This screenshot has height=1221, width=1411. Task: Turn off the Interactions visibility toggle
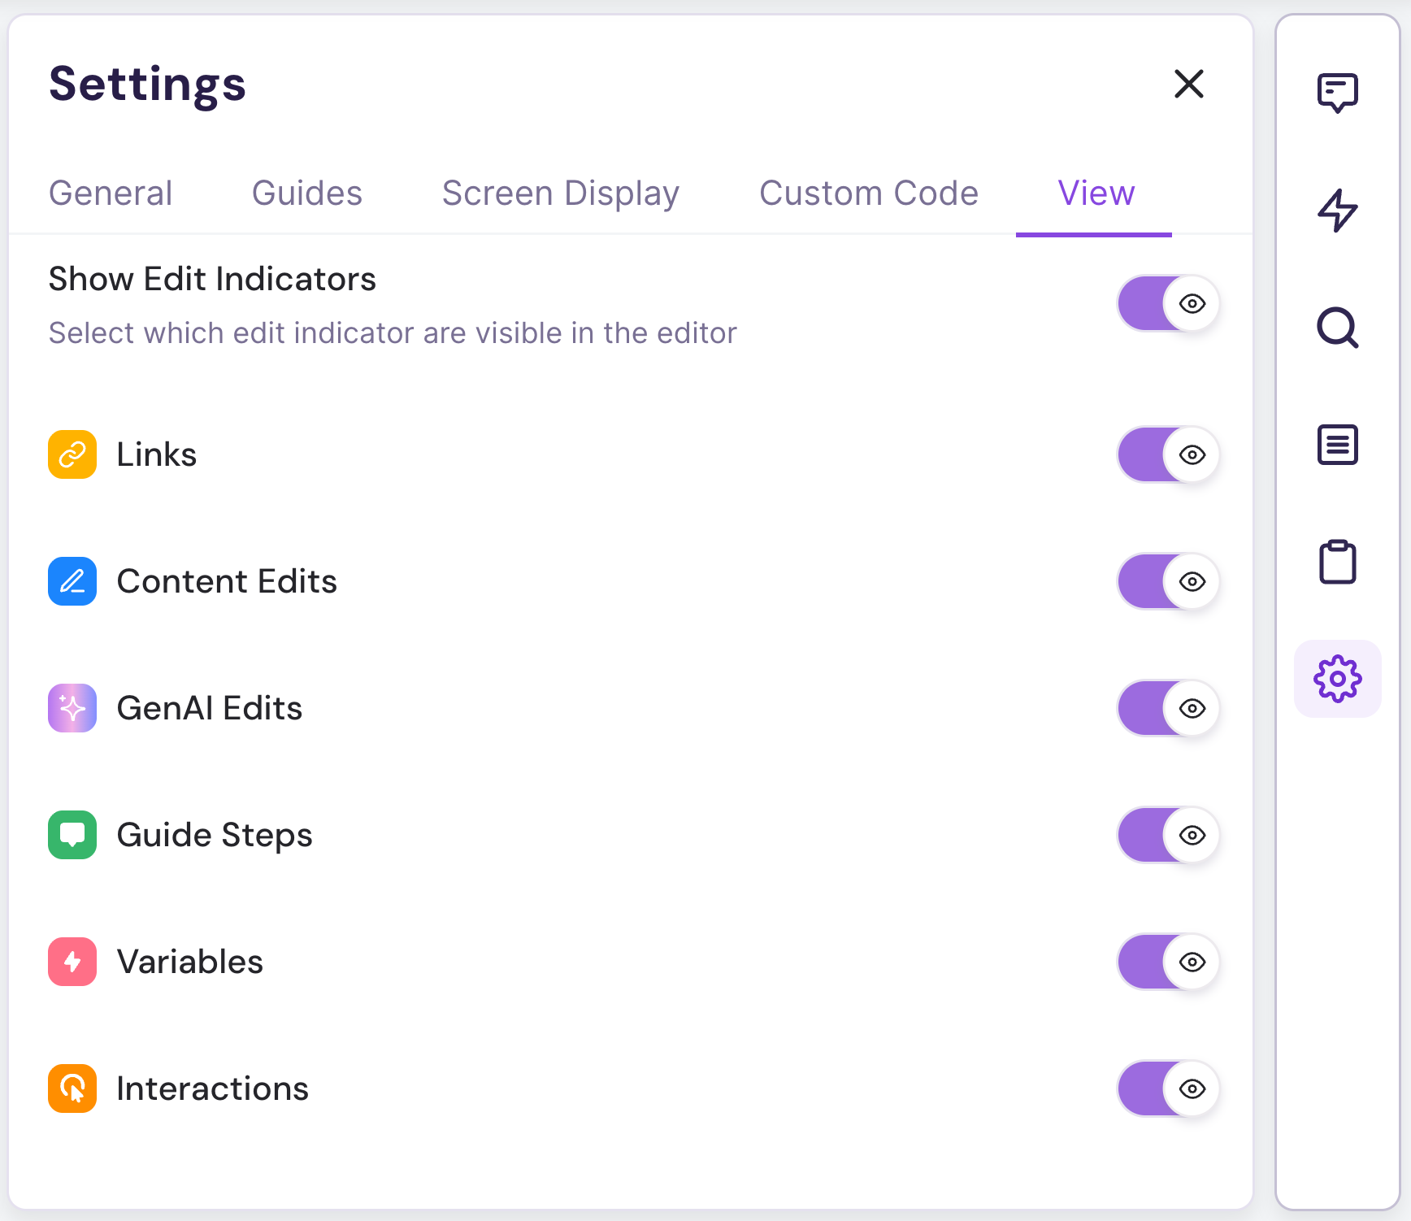[x=1167, y=1088]
